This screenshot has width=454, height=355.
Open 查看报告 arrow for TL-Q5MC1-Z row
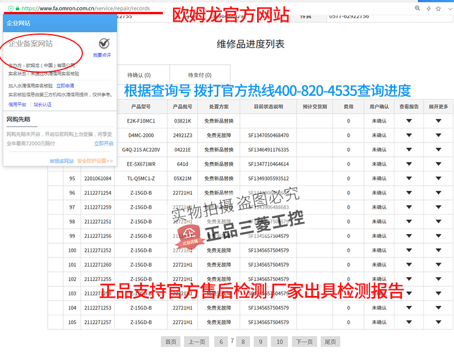[x=409, y=178]
